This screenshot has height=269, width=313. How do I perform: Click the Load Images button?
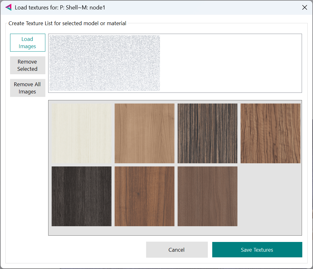tap(28, 43)
